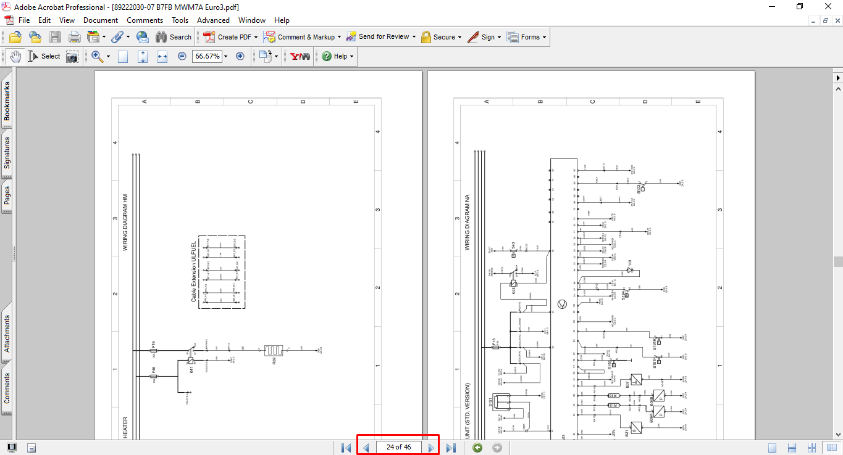Go to the last page
Screen dimensions: 843x455
point(451,448)
